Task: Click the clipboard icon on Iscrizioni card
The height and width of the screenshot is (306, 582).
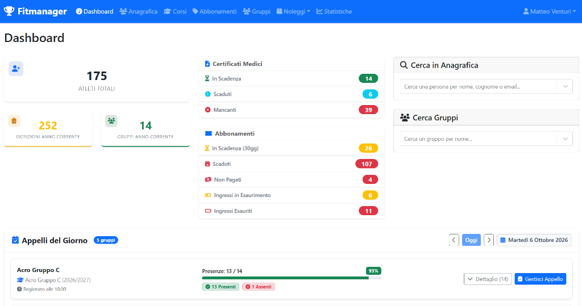Action: (14, 121)
